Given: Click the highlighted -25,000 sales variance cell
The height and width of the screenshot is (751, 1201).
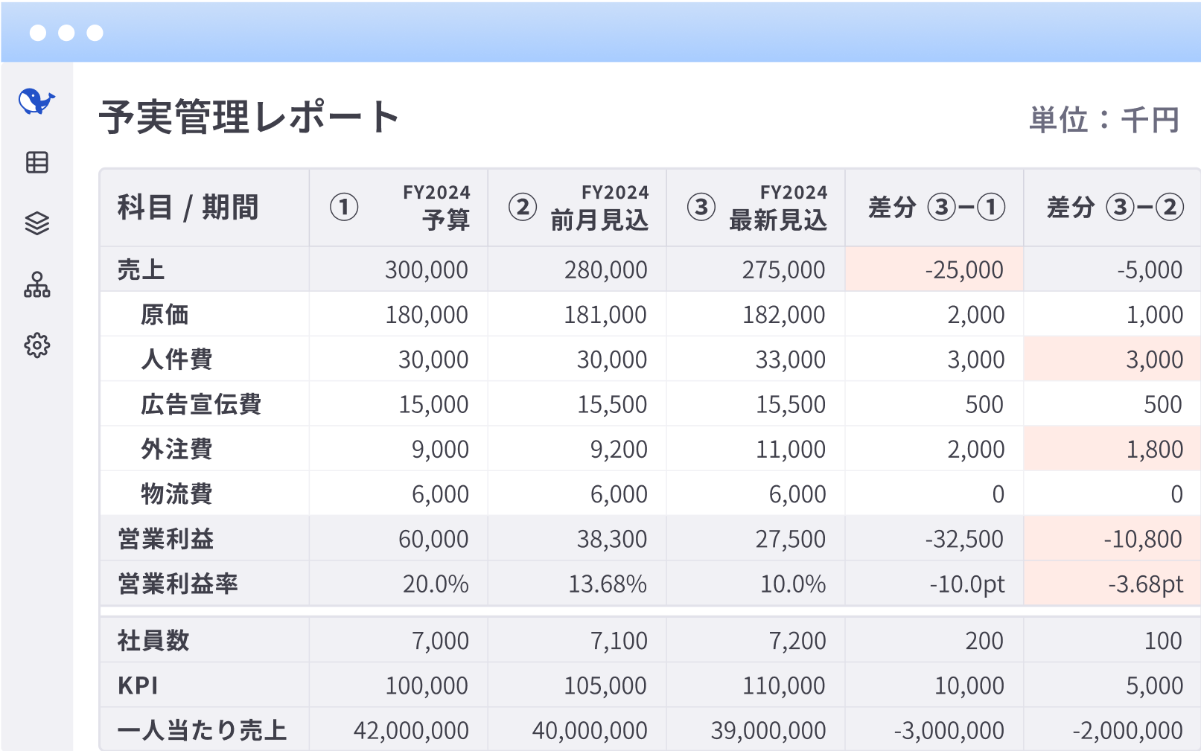Looking at the screenshot, I should point(935,269).
